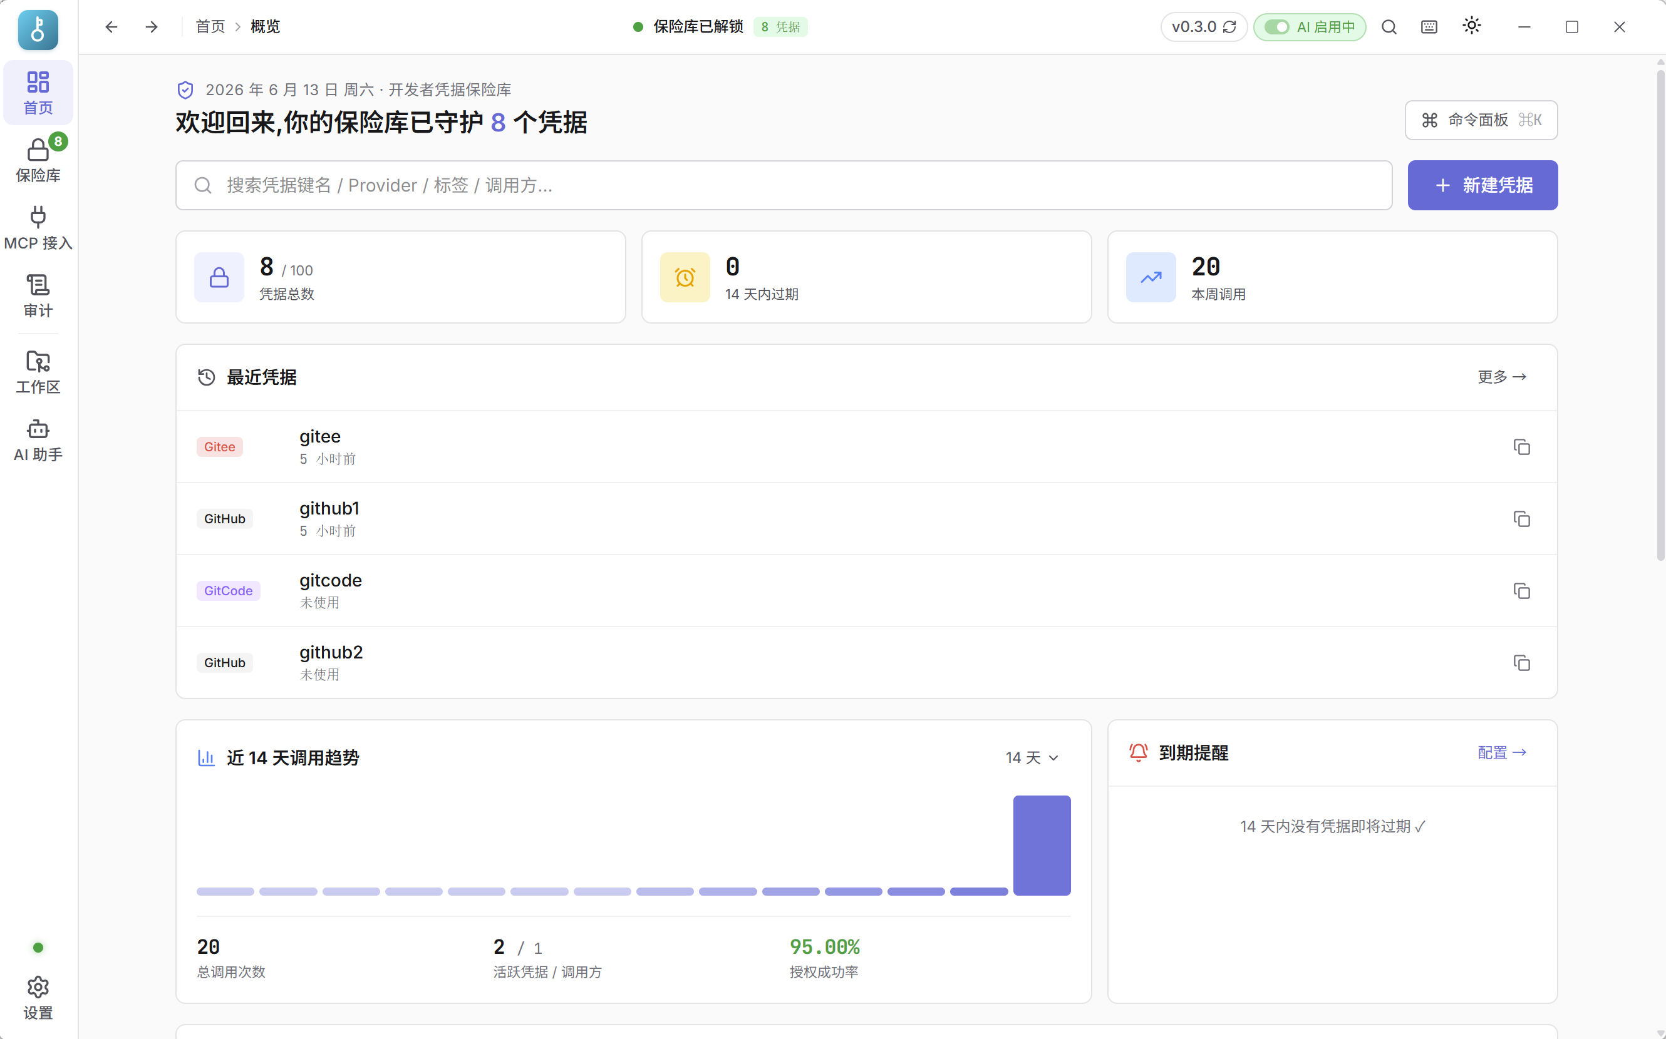
Task: Click the GitCode provider tag
Action: click(228, 591)
